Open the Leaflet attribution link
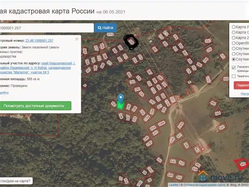Image resolution: width=249 pixels, height=187 pixels. 173,185
